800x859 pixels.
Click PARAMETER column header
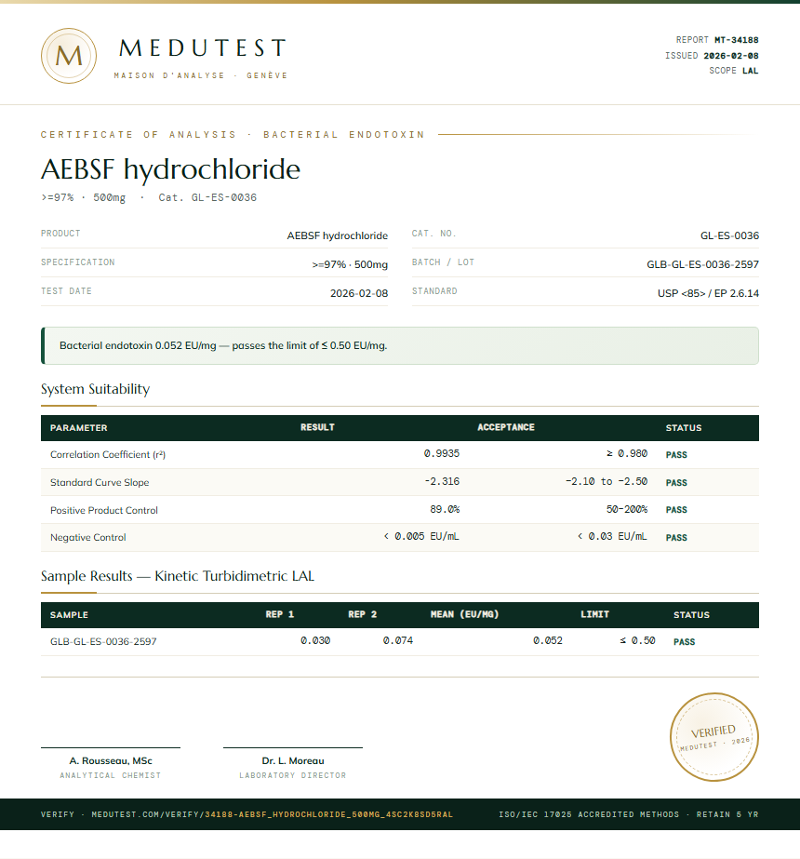[x=79, y=428]
